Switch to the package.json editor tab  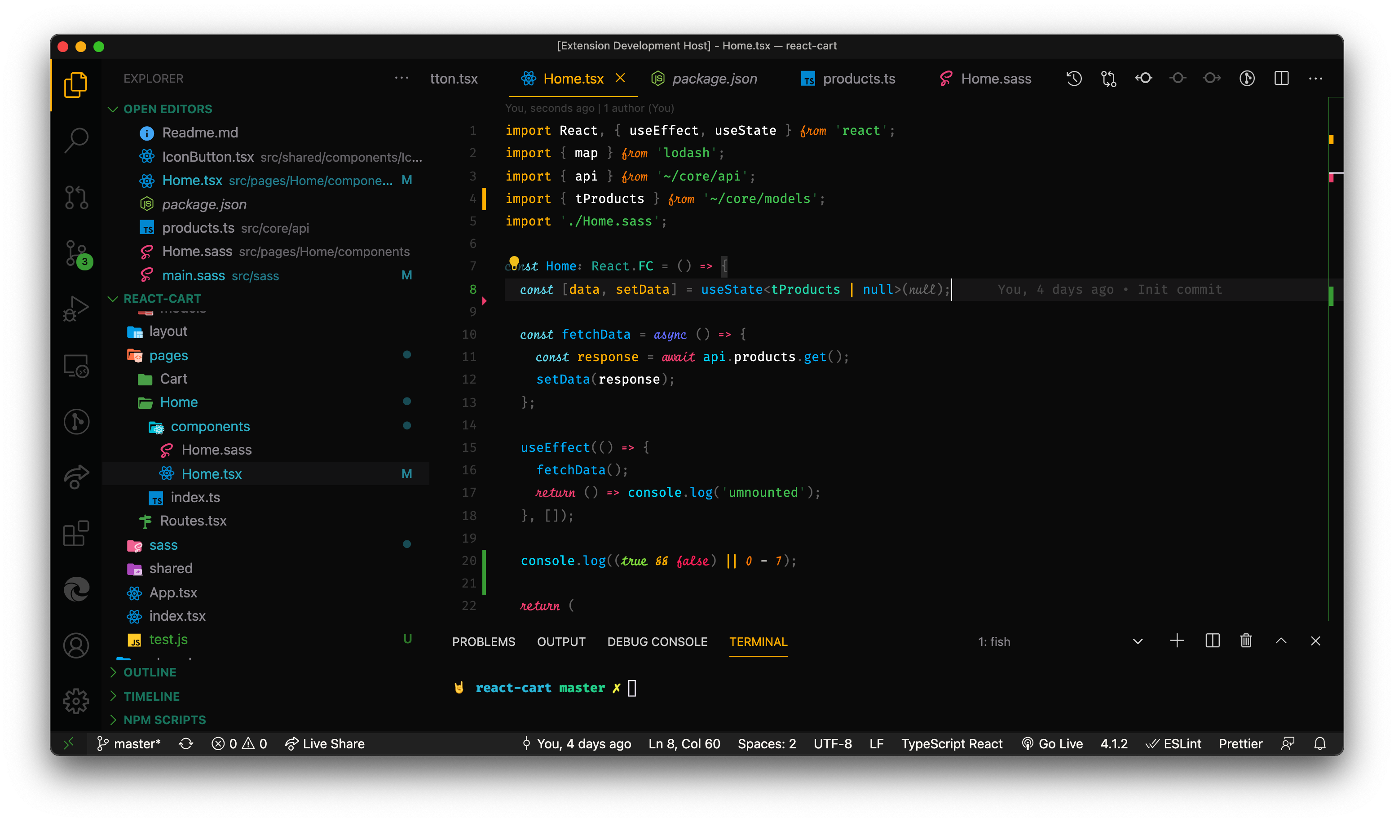(714, 79)
